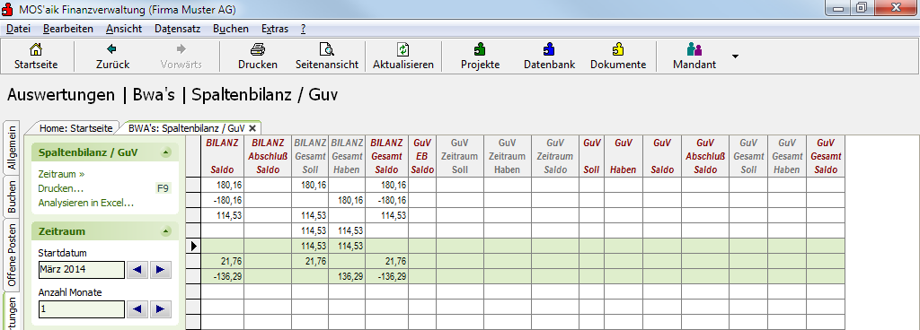Click the -136,29 cell in BILANZ Saldo column

[x=223, y=276]
